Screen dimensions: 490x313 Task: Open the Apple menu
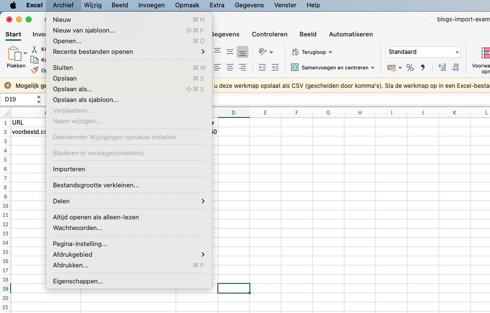pyautogui.click(x=13, y=5)
